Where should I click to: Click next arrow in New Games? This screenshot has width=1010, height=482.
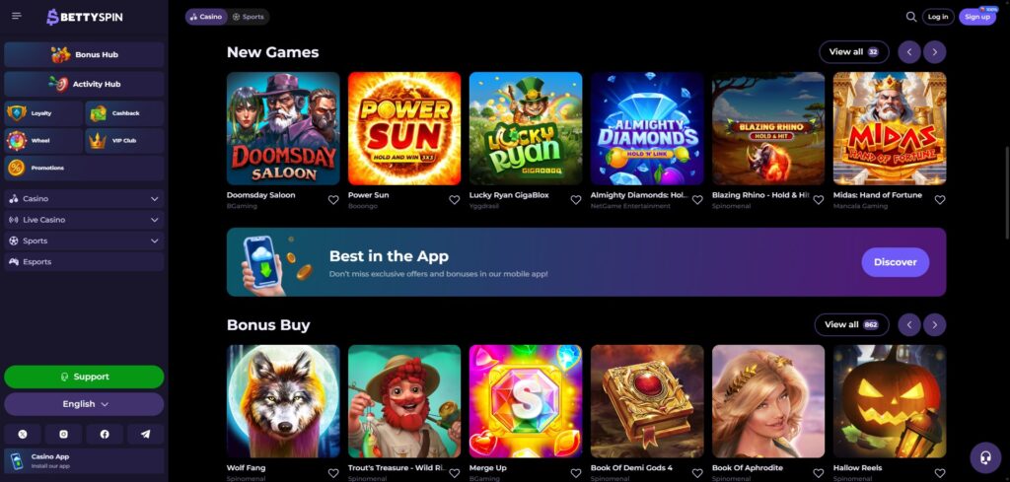pyautogui.click(x=935, y=52)
